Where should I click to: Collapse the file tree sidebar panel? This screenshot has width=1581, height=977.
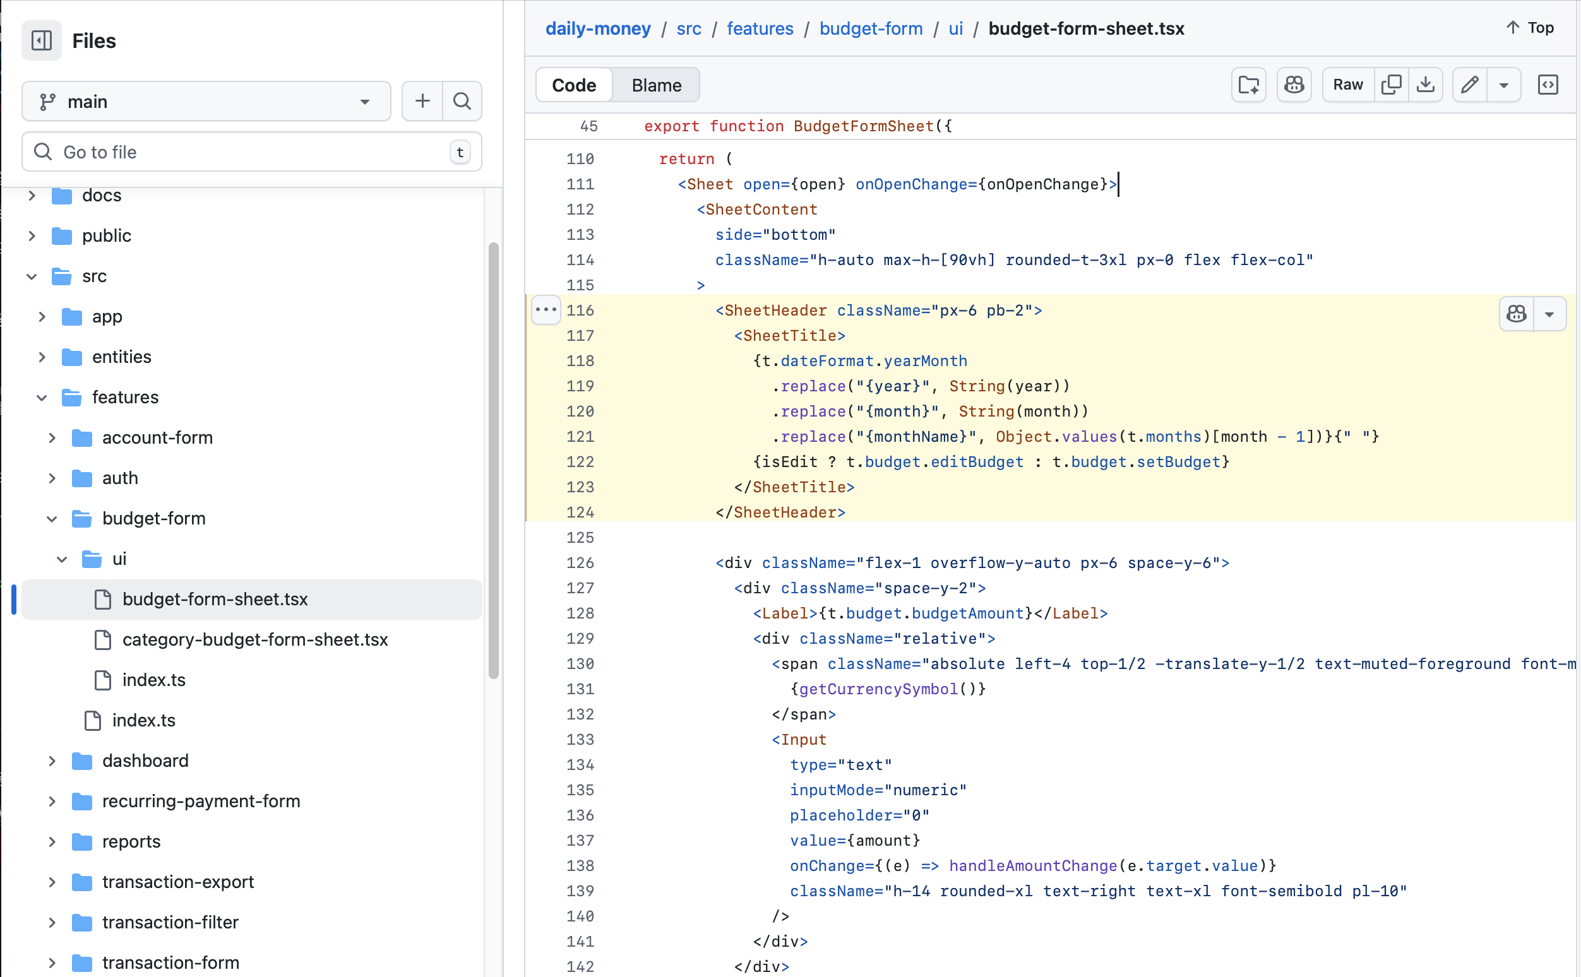coord(42,40)
